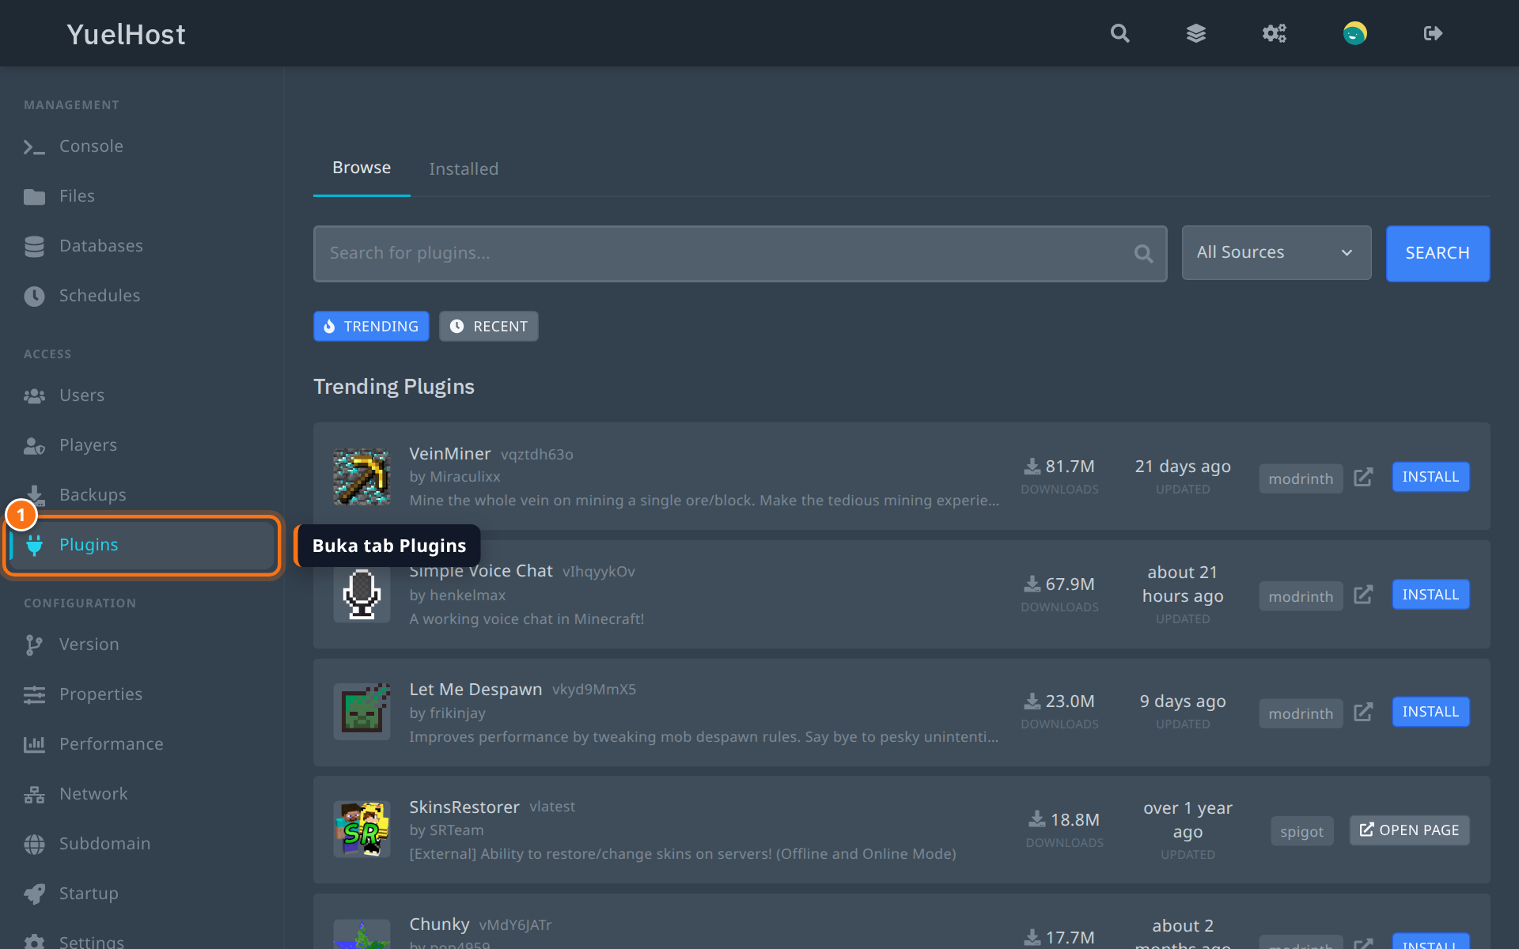Click magnifier icon inside plugin search field
1519x949 pixels.
click(1143, 253)
